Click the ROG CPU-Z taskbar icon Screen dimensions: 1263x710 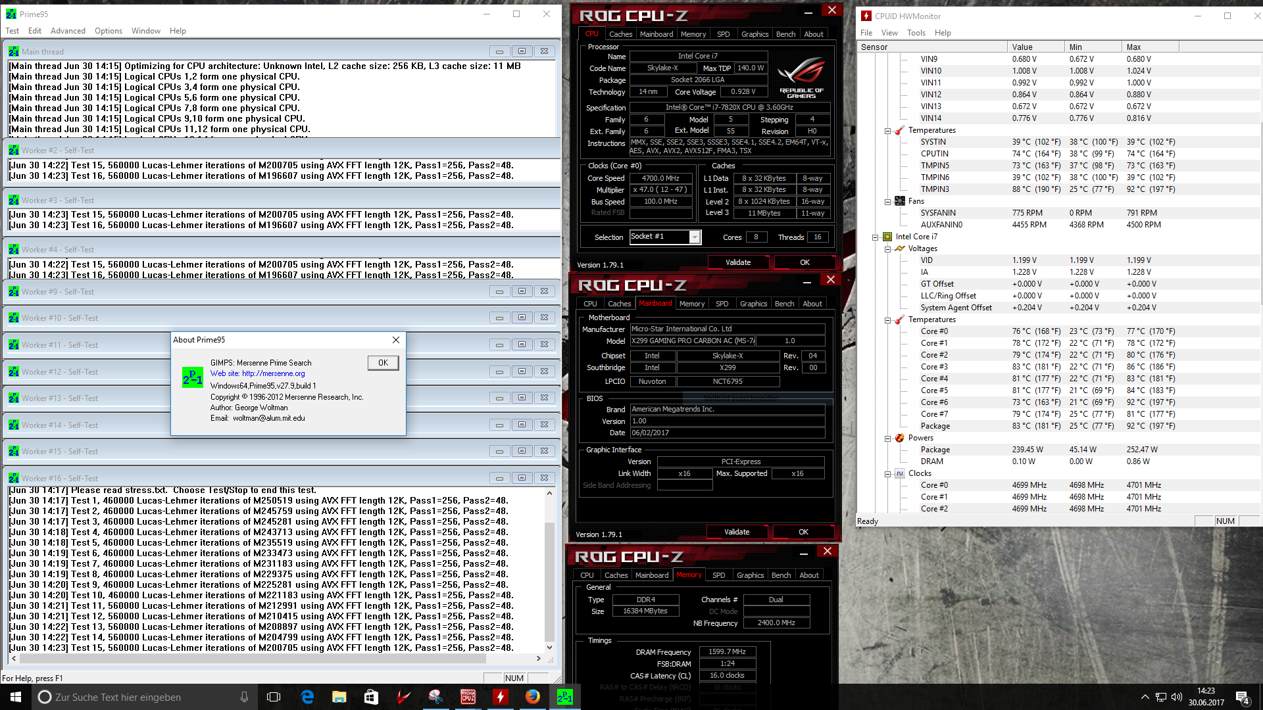(x=468, y=697)
